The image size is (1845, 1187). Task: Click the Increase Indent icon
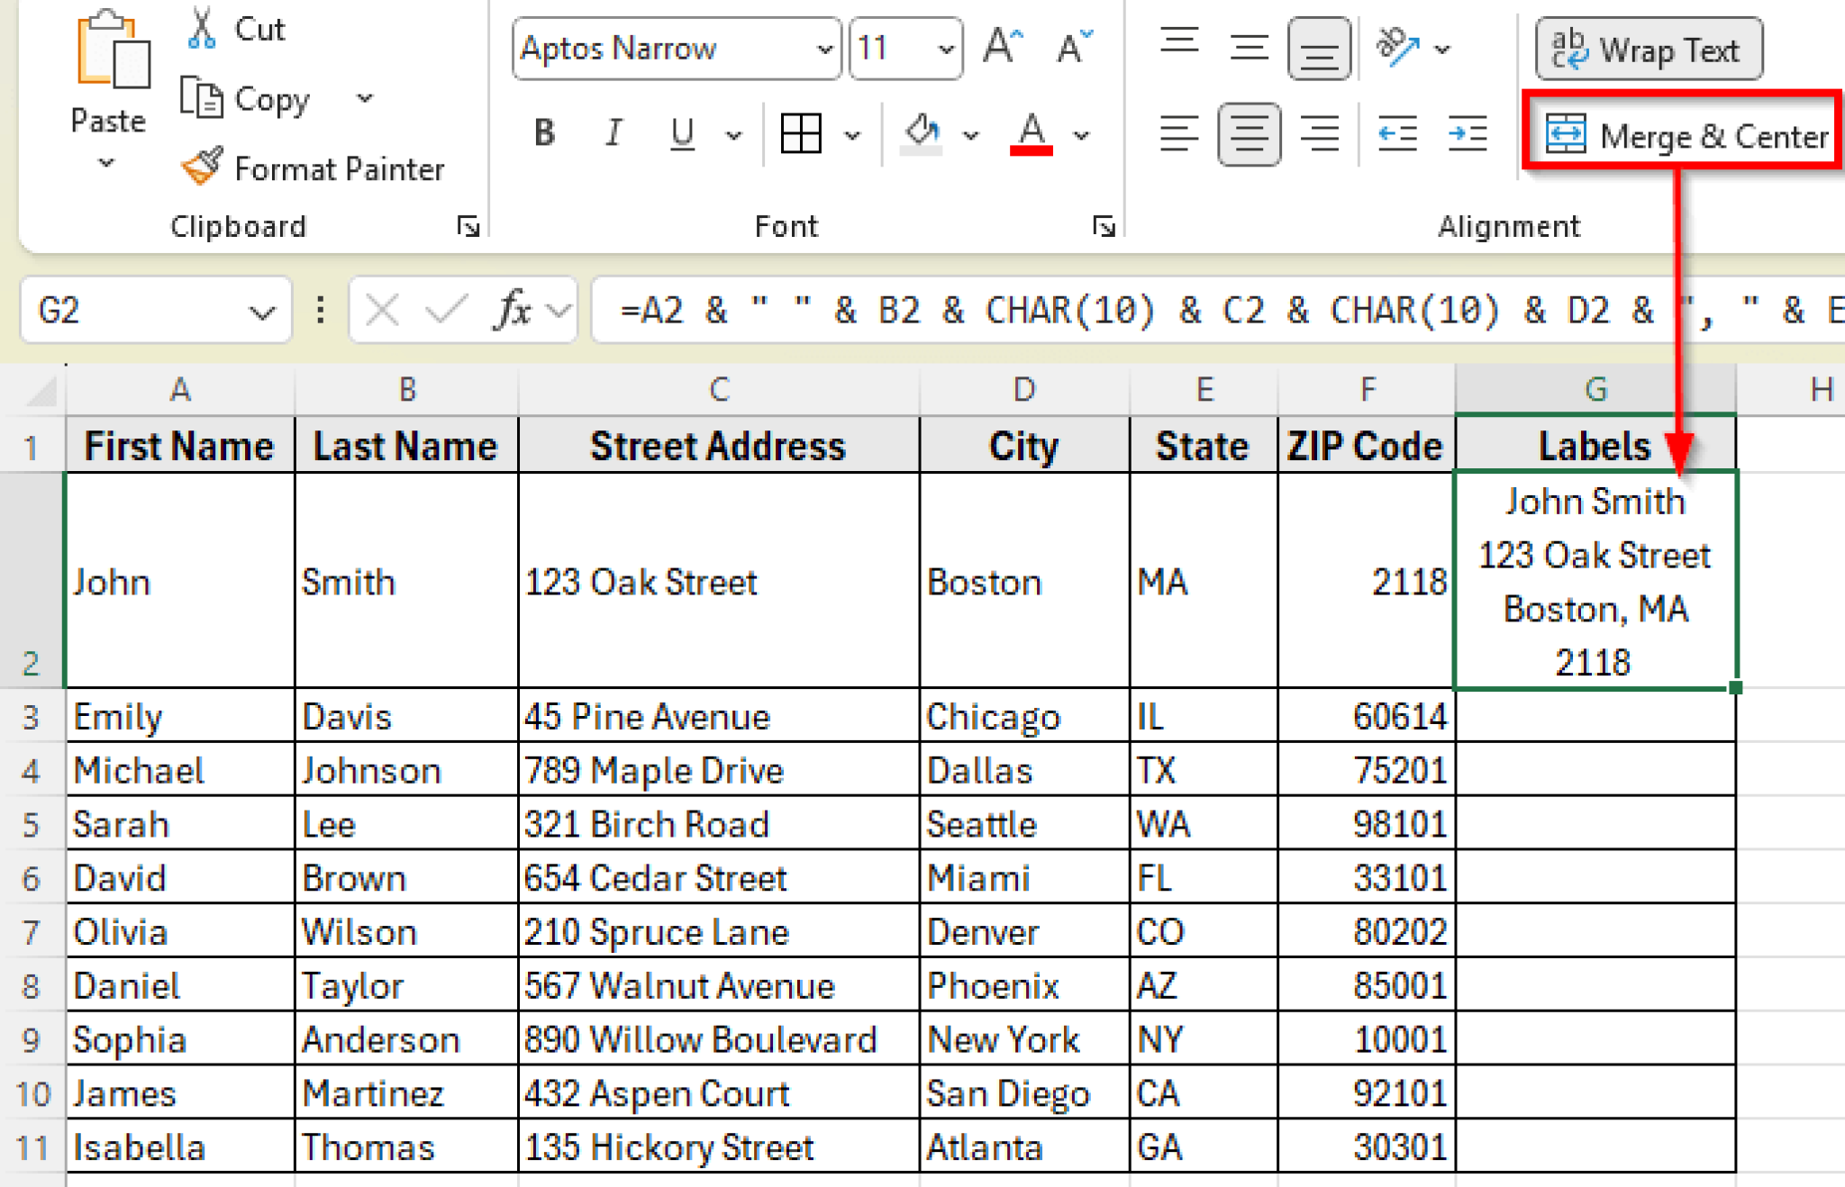click(x=1467, y=135)
